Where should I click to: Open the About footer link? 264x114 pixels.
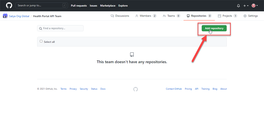point(224,89)
